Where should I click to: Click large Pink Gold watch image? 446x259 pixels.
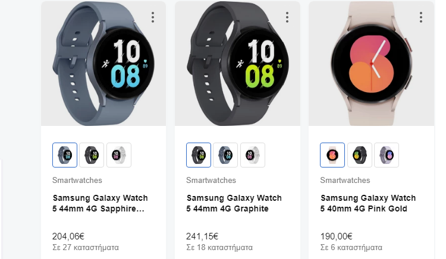pos(371,64)
